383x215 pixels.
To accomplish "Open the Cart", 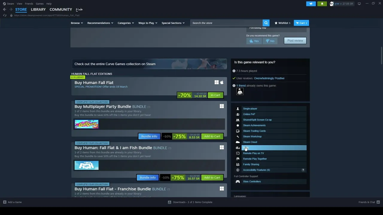I will (301, 23).
